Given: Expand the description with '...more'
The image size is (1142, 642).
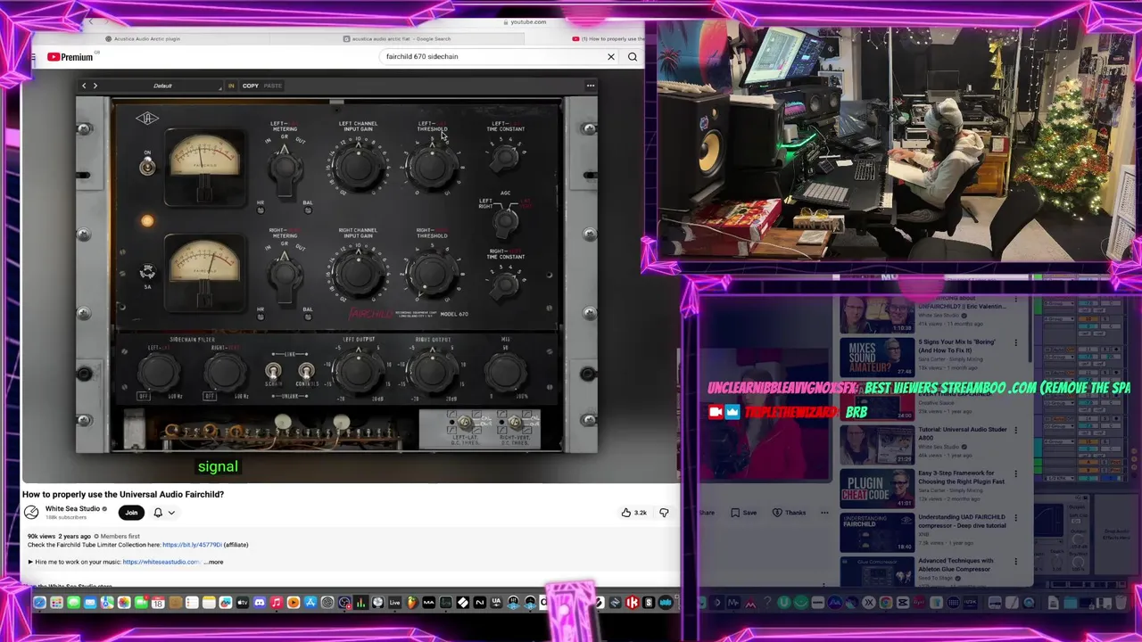Looking at the screenshot, I should [x=214, y=562].
